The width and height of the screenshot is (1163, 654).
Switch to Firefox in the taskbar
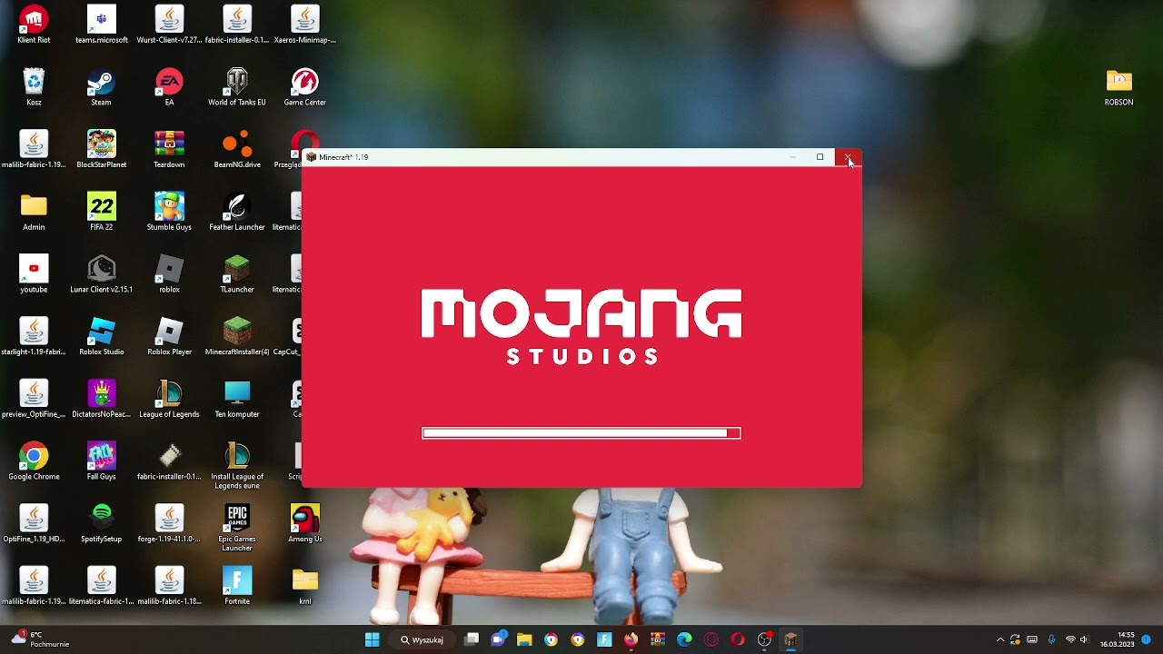(x=631, y=639)
